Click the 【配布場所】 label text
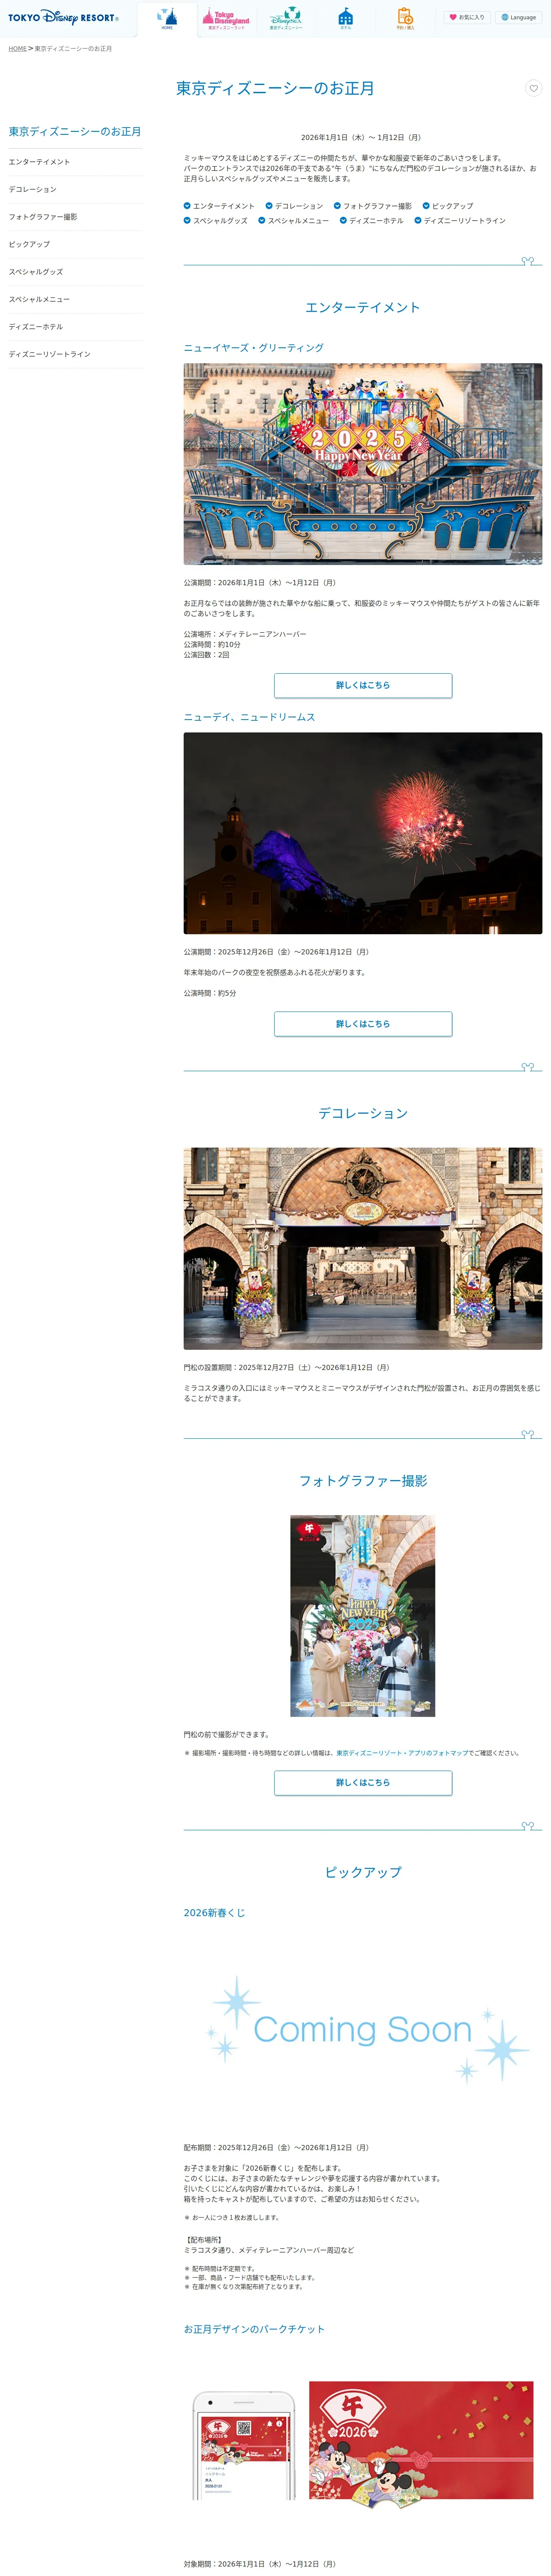Viewport: 551px width, 2576px height. coord(204,2239)
